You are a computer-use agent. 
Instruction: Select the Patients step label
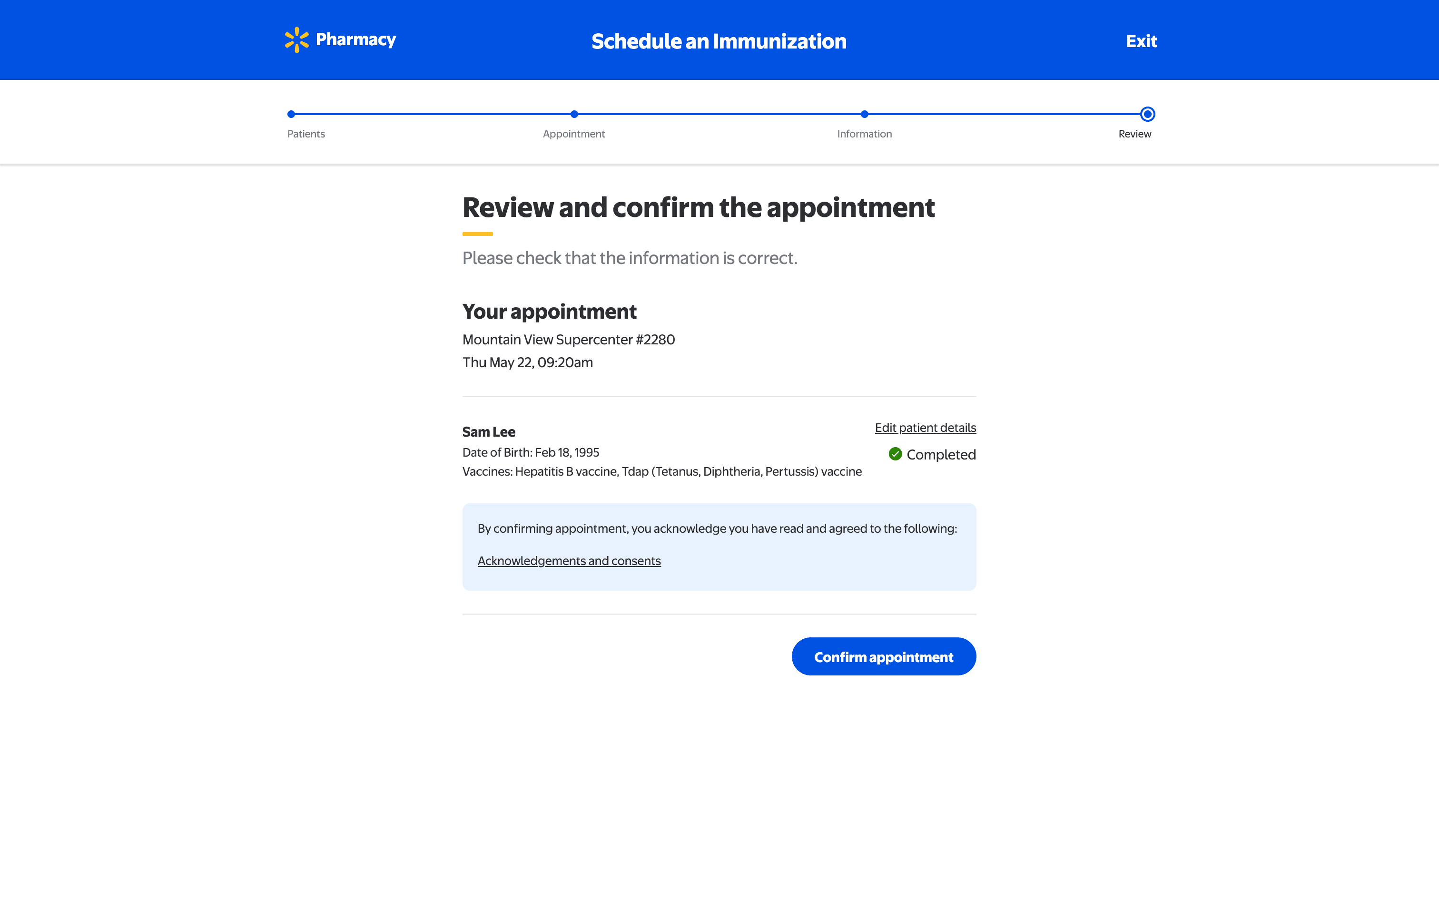[306, 134]
